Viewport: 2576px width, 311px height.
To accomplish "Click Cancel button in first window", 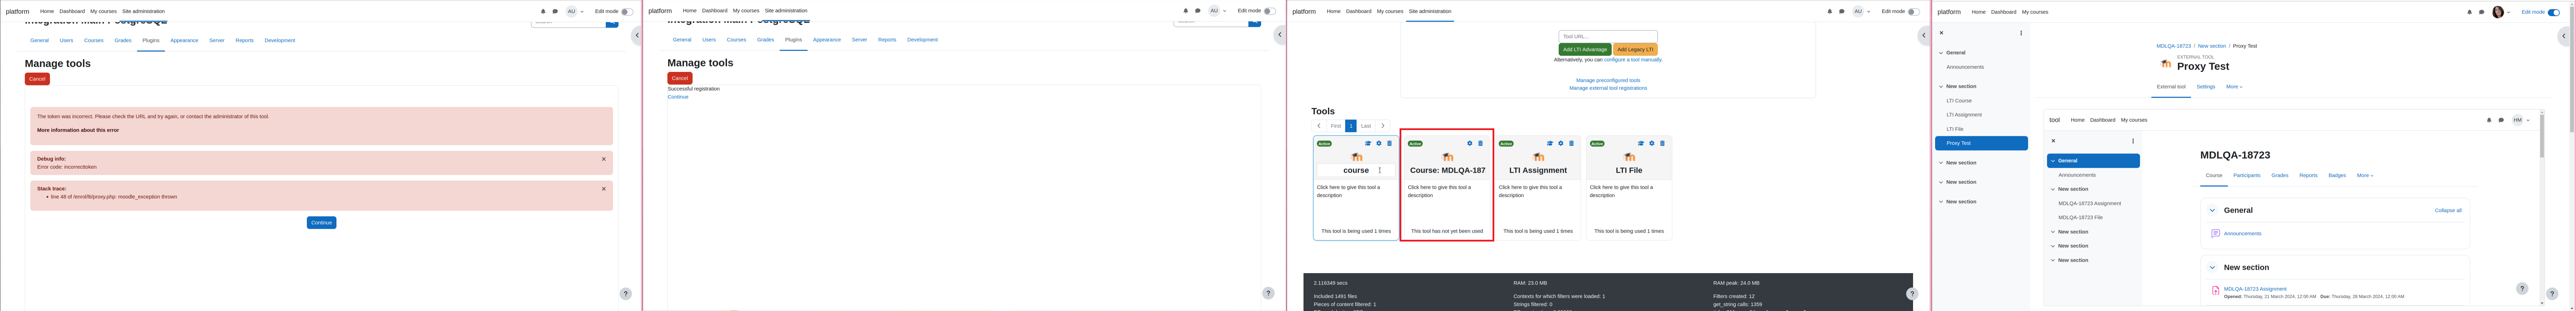I will pyautogui.click(x=37, y=79).
